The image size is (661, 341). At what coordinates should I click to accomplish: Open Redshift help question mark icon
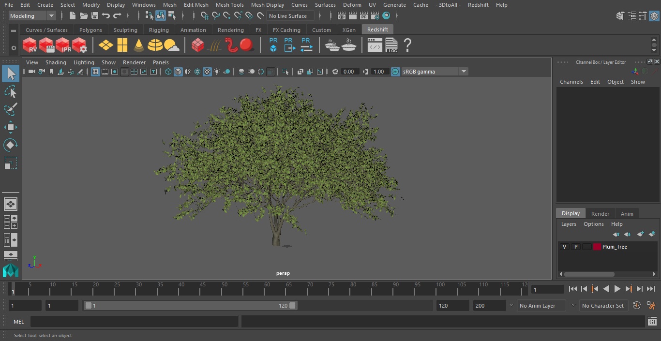[x=407, y=45]
